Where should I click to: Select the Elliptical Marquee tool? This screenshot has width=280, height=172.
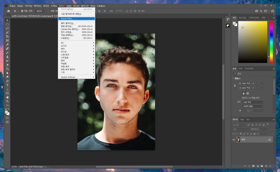(x=7, y=24)
